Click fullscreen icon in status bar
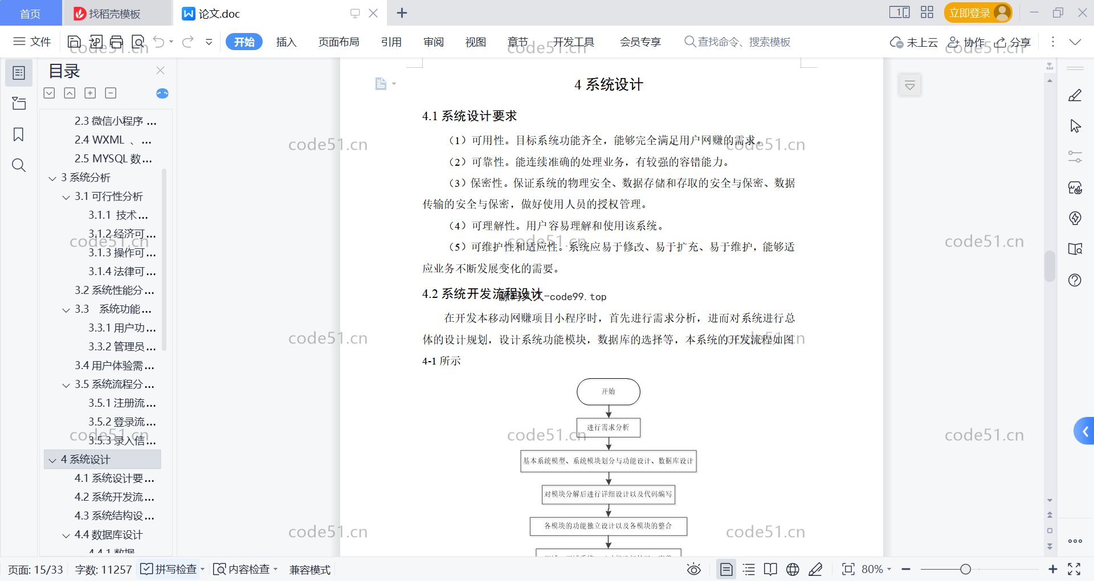The width and height of the screenshot is (1094, 581). 1074,569
